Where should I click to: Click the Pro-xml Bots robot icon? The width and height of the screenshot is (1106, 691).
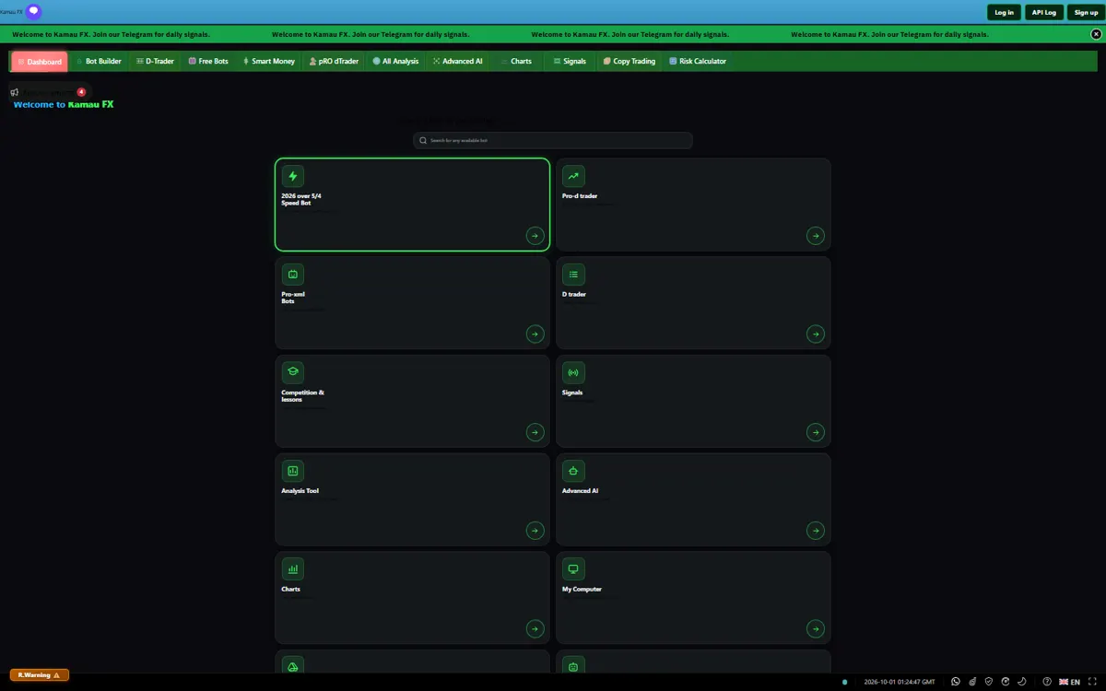[x=293, y=274]
